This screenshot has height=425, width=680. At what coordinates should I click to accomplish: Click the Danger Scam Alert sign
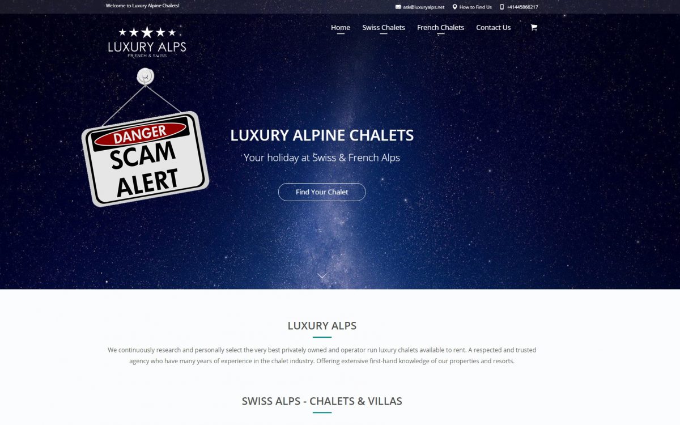tap(146, 158)
